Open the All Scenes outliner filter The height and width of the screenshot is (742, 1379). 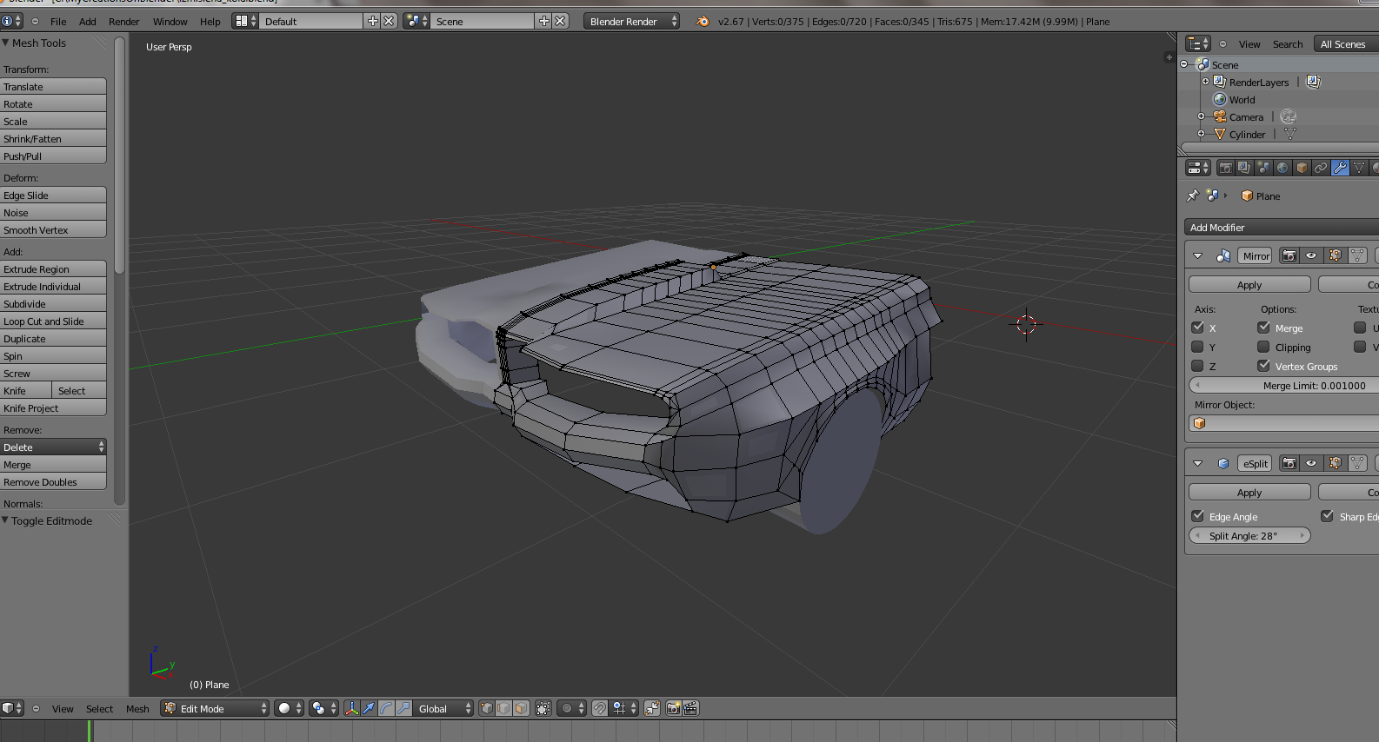pos(1346,43)
